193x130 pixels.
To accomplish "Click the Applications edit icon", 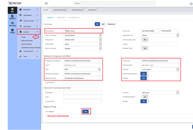I will point(21,15).
